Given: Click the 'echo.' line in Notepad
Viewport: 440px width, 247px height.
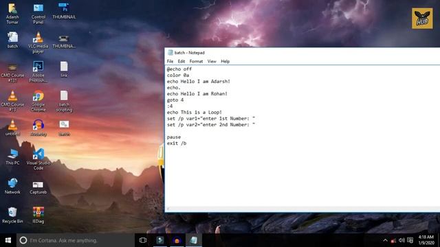Looking at the screenshot, I should click(x=174, y=87).
